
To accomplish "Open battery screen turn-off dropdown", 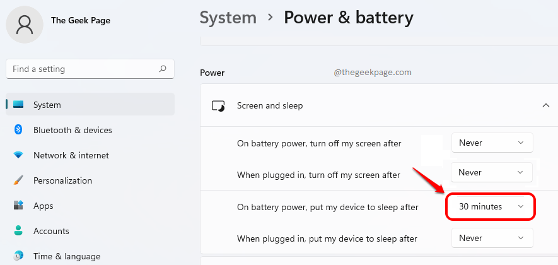I will pyautogui.click(x=492, y=143).
